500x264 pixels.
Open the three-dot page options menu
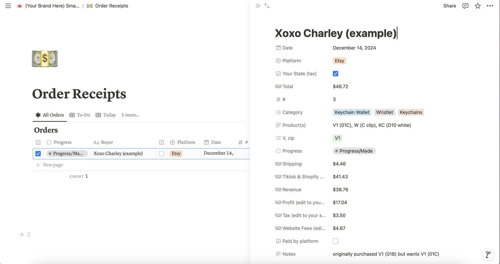point(490,6)
